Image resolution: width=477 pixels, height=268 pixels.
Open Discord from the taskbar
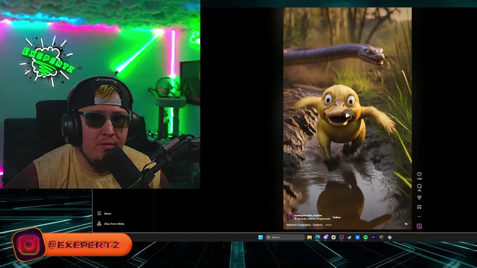[326, 237]
